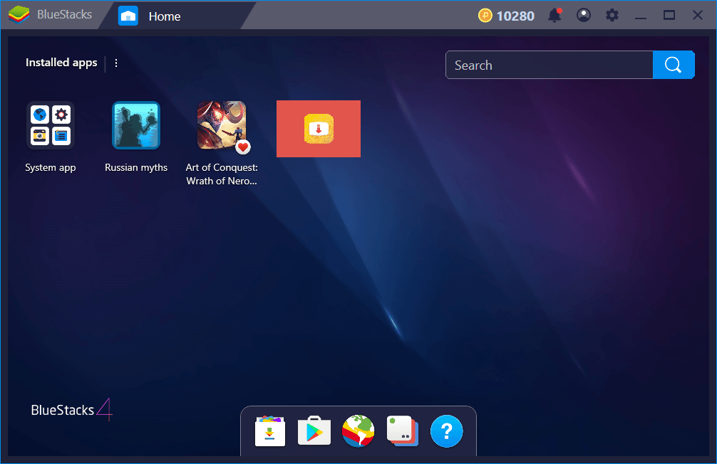This screenshot has height=464, width=717.
Task: Click the Russian myths label
Action: coord(136,168)
